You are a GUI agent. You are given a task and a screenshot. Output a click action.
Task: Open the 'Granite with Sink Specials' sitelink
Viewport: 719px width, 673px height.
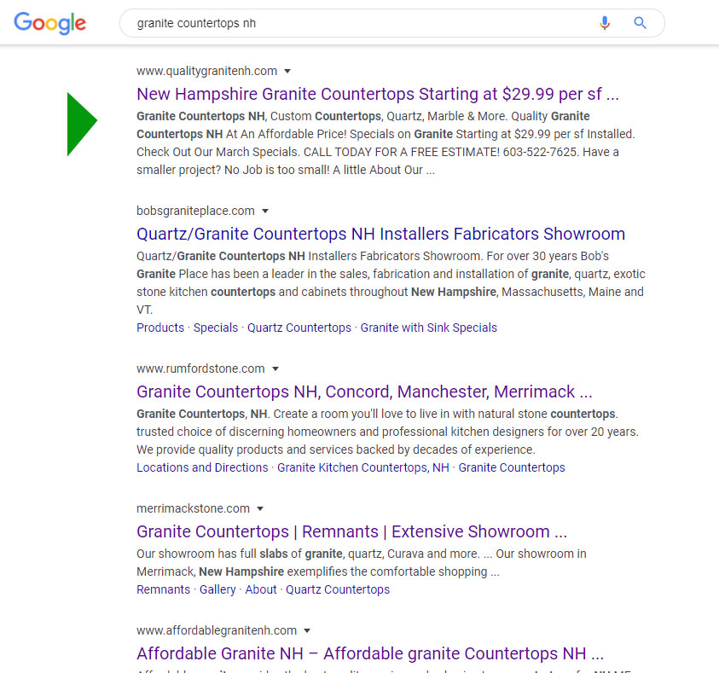pos(428,328)
